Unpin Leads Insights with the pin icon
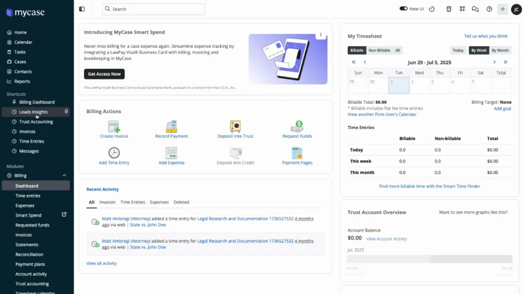Viewport: 523px width, 294px height. point(66,112)
